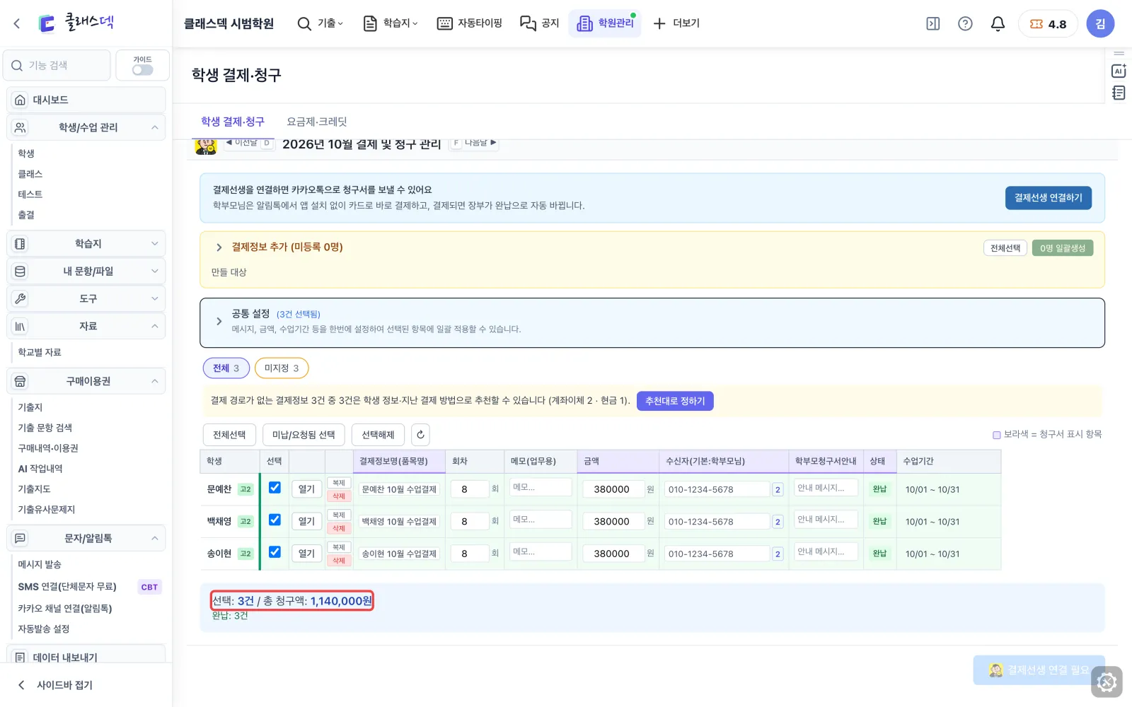Viewport: 1132px width, 707px height.
Task: Open the floating settings gear icon
Action: 1107,682
